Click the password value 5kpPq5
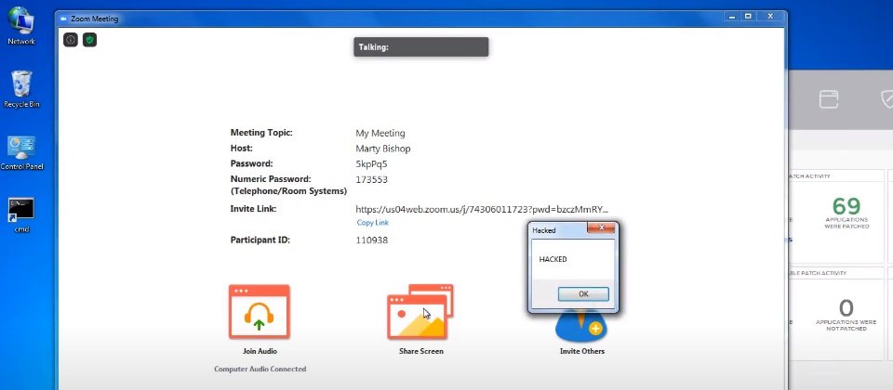Viewport: 893px width, 390px height. point(371,164)
